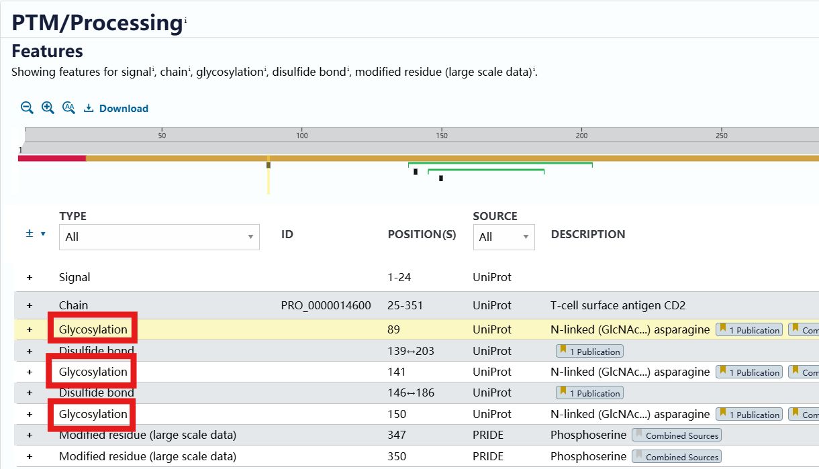Zoom in on the feature viewer
819x469 pixels.
[x=48, y=108]
